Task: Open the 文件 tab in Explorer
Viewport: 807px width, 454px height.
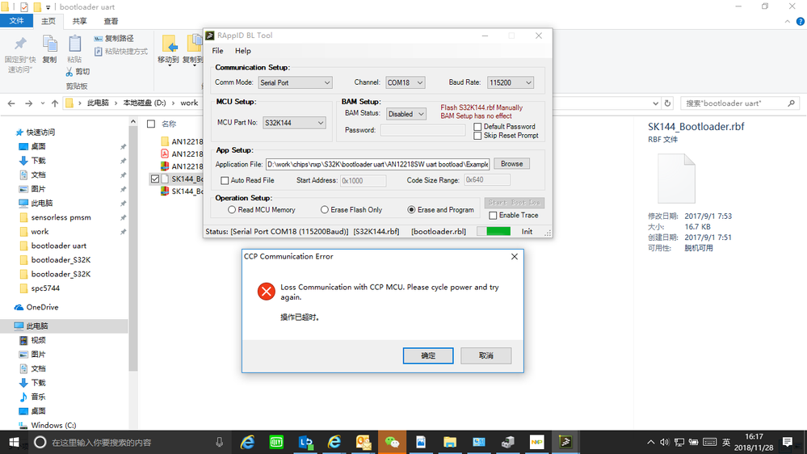Action: click(x=16, y=21)
